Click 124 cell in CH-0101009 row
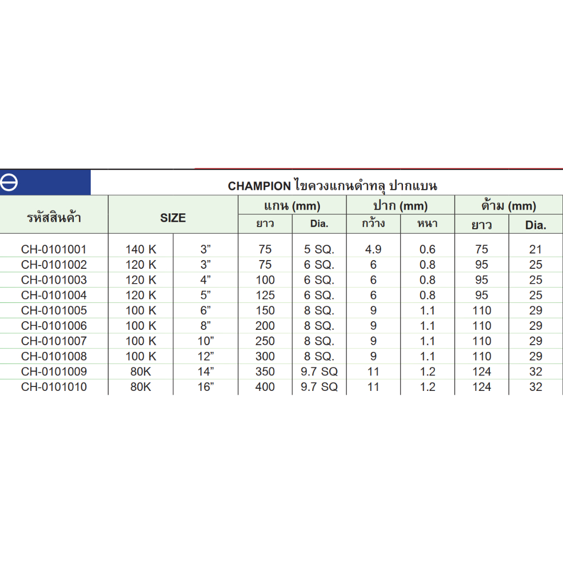563x563 pixels. pyautogui.click(x=482, y=371)
